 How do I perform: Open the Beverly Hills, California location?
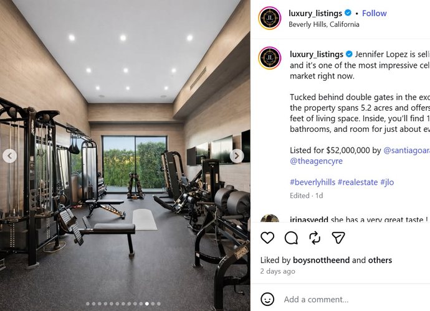coord(324,24)
